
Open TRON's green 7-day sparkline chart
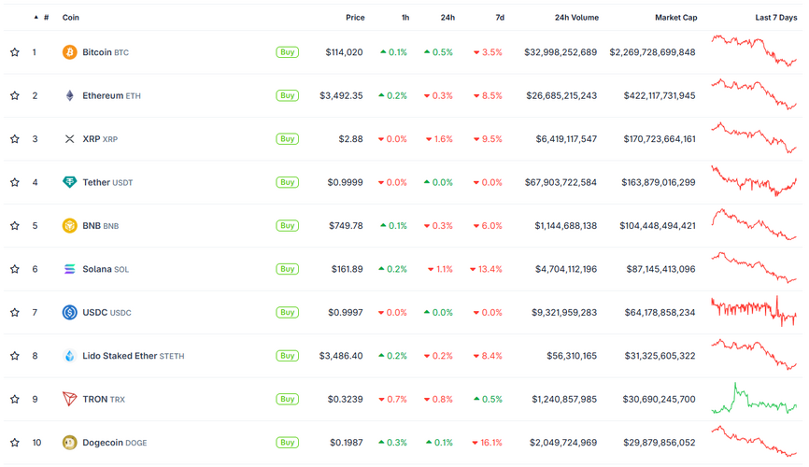(x=754, y=399)
